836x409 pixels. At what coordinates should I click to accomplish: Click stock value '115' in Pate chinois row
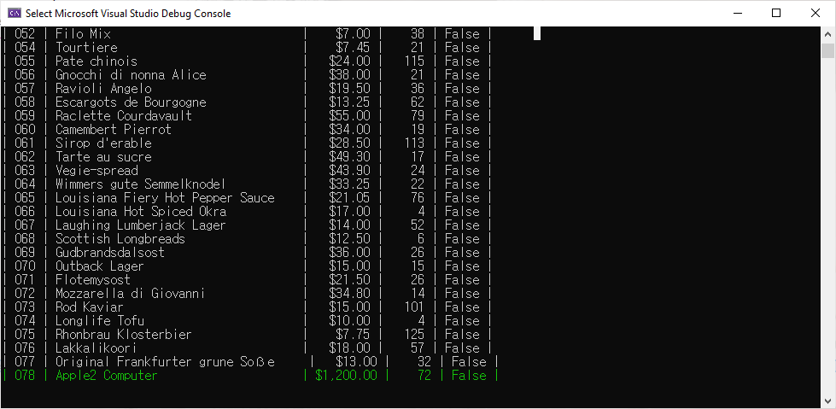(414, 61)
